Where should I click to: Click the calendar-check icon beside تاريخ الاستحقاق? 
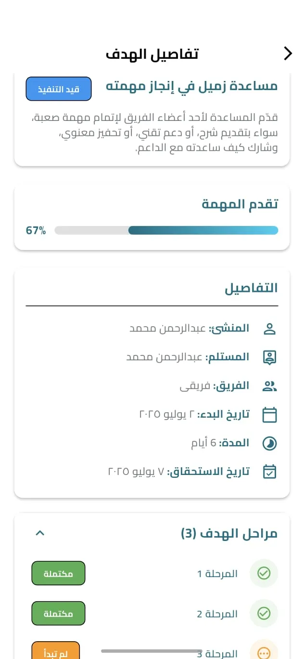point(270,472)
